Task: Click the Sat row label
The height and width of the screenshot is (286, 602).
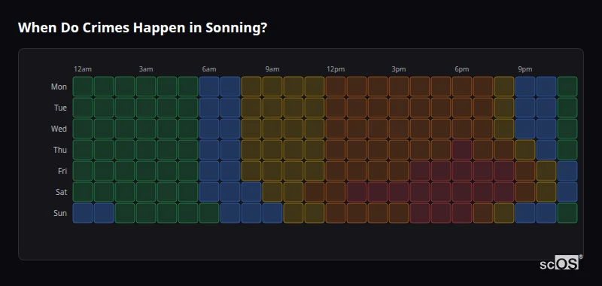Action: pyautogui.click(x=61, y=193)
